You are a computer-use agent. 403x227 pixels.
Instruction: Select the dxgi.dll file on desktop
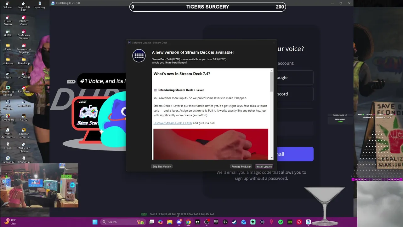pyautogui.click(x=8, y=146)
